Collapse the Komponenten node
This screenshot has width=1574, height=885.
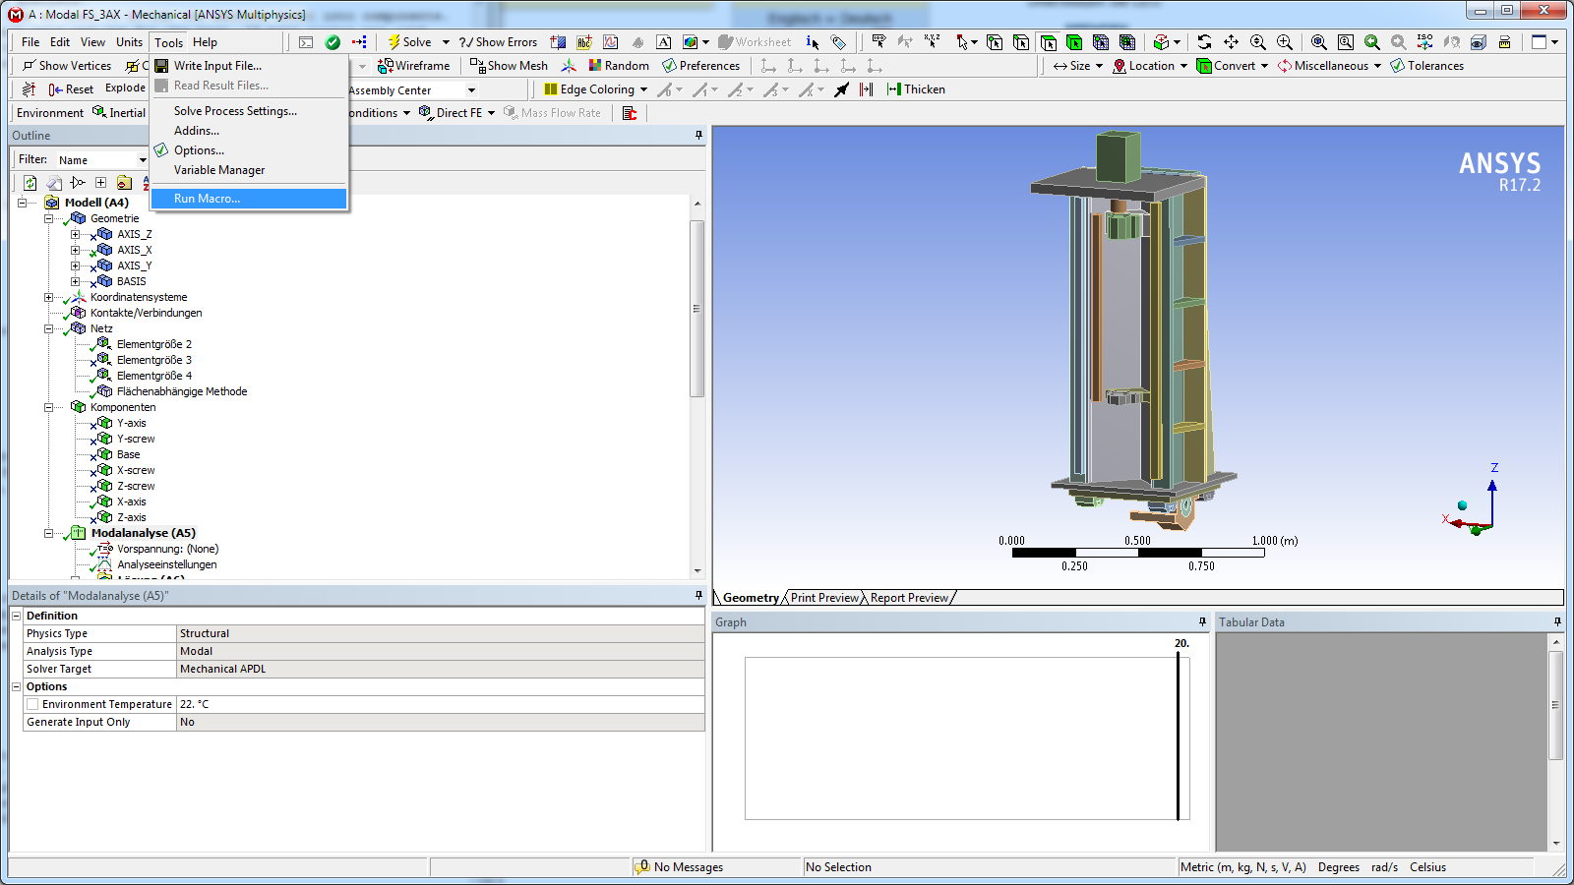(x=48, y=407)
